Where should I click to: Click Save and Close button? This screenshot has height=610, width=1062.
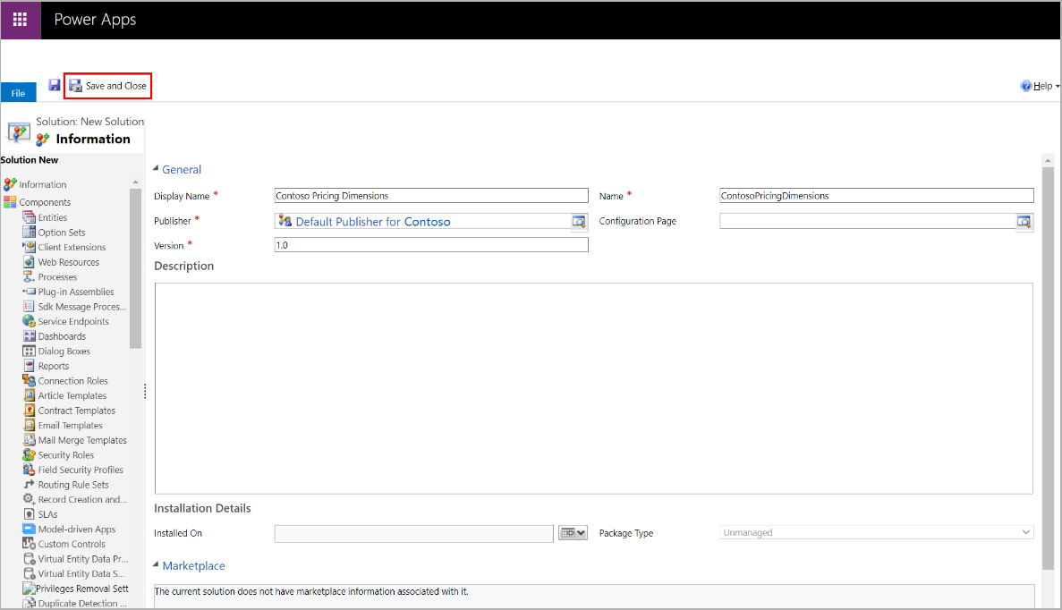point(107,86)
